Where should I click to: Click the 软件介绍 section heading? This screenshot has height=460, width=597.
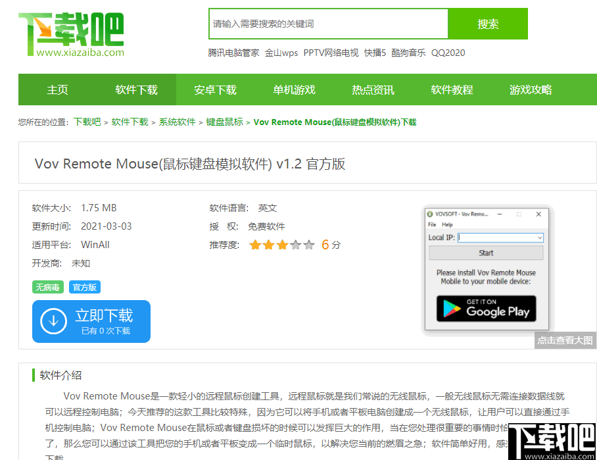tap(60, 375)
